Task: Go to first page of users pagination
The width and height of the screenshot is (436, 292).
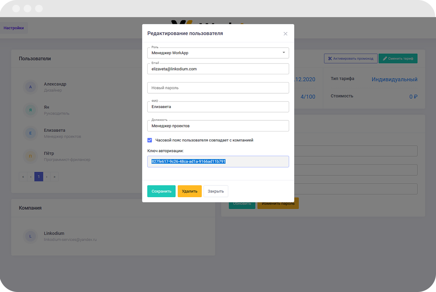Action: pyautogui.click(x=23, y=177)
